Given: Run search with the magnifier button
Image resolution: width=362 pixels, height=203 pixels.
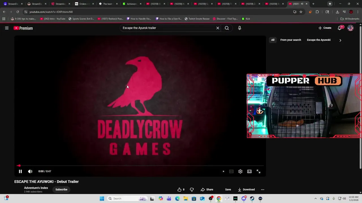Looking at the screenshot, I should (x=227, y=28).
